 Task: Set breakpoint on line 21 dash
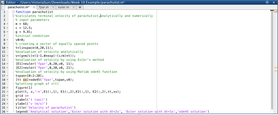pyautogui.click(x=7, y=92)
